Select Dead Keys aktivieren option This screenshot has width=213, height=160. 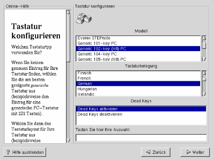141,109
